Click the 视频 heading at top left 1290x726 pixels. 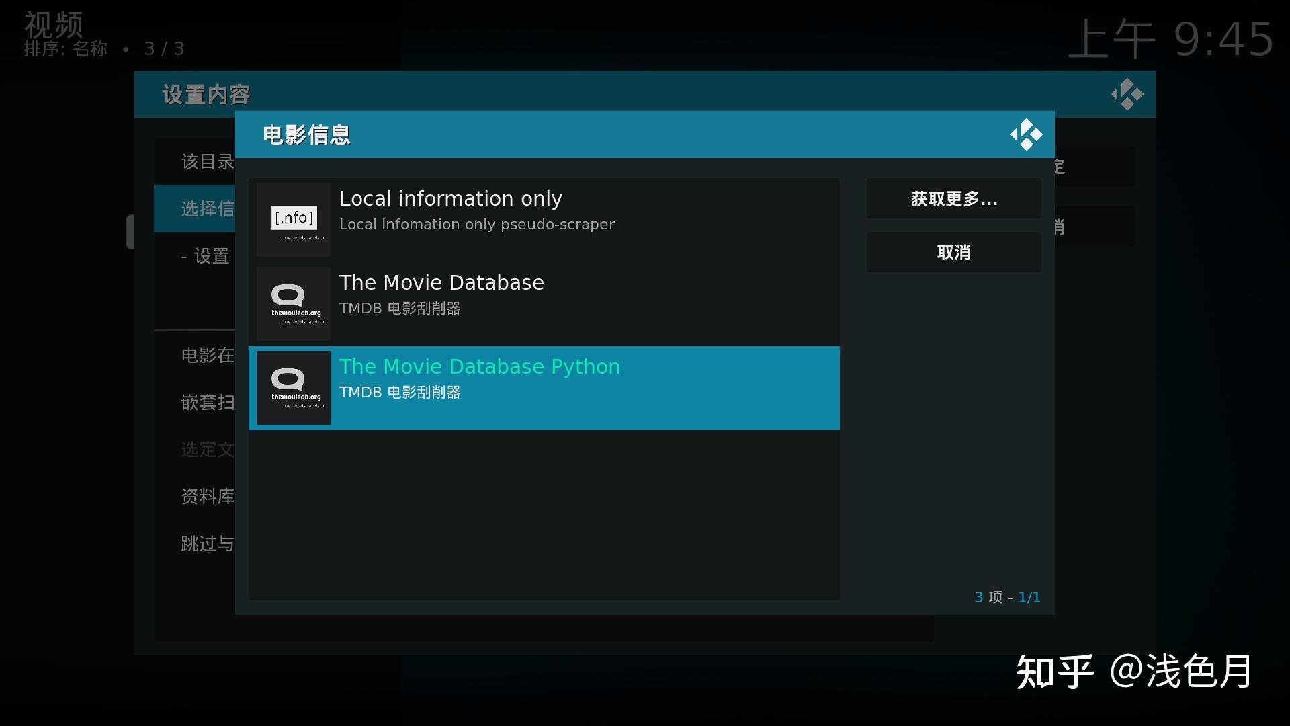54,25
